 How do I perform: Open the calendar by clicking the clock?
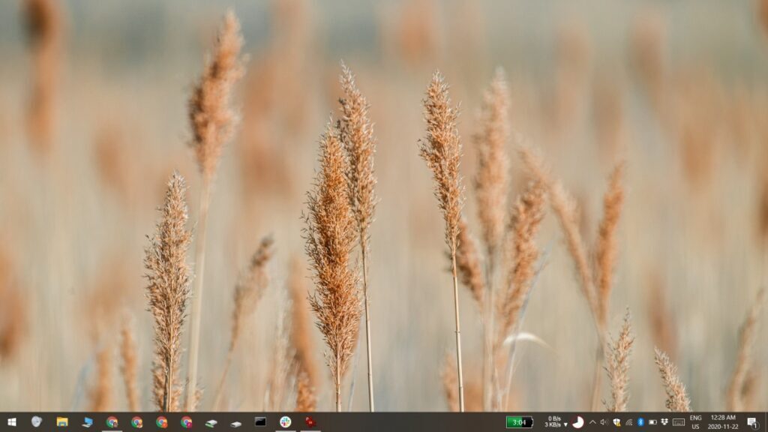click(x=722, y=422)
